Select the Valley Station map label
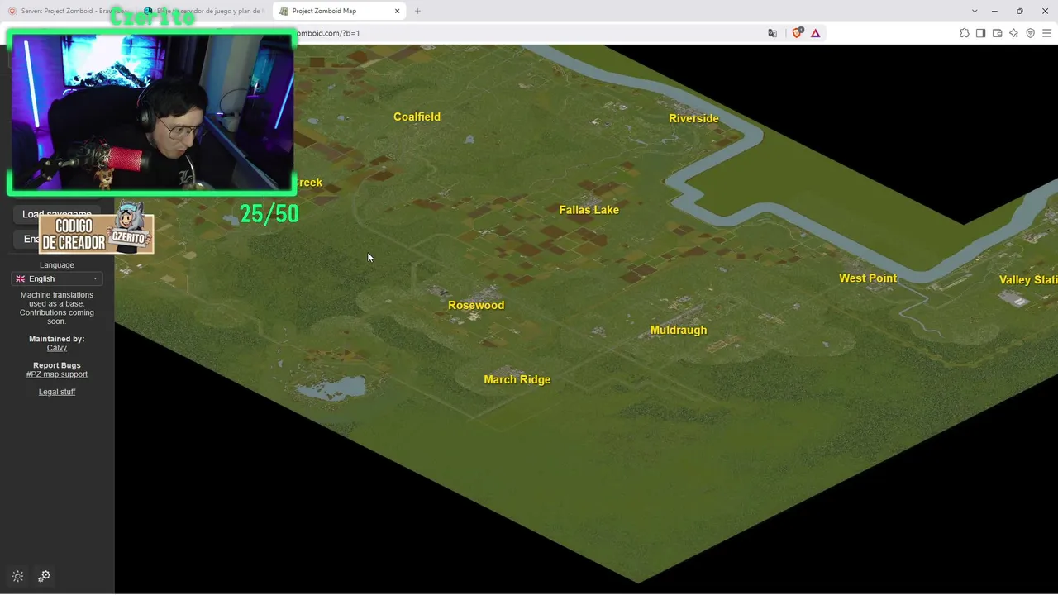Viewport: 1058px width, 595px height. pyautogui.click(x=1028, y=279)
